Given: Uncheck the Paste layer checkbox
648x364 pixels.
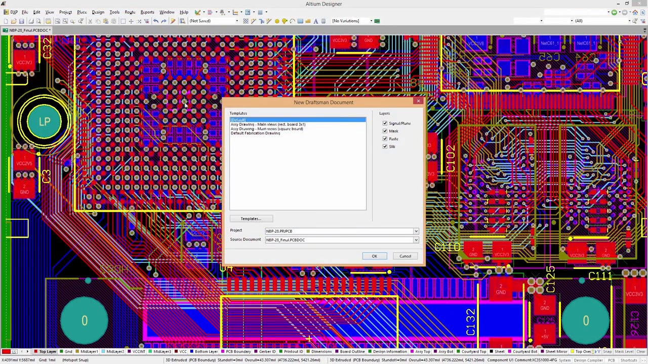Looking at the screenshot, I should point(385,139).
